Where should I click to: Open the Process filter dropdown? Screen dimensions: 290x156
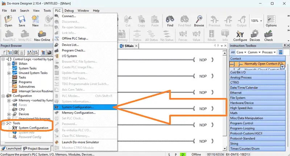(x=269, y=52)
